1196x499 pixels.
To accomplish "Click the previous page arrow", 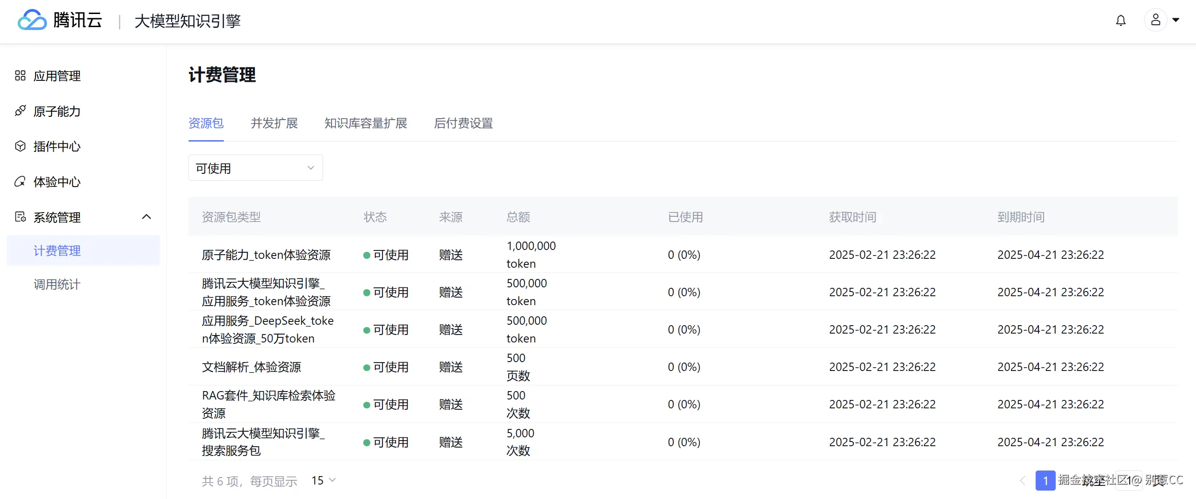I will pyautogui.click(x=1023, y=480).
